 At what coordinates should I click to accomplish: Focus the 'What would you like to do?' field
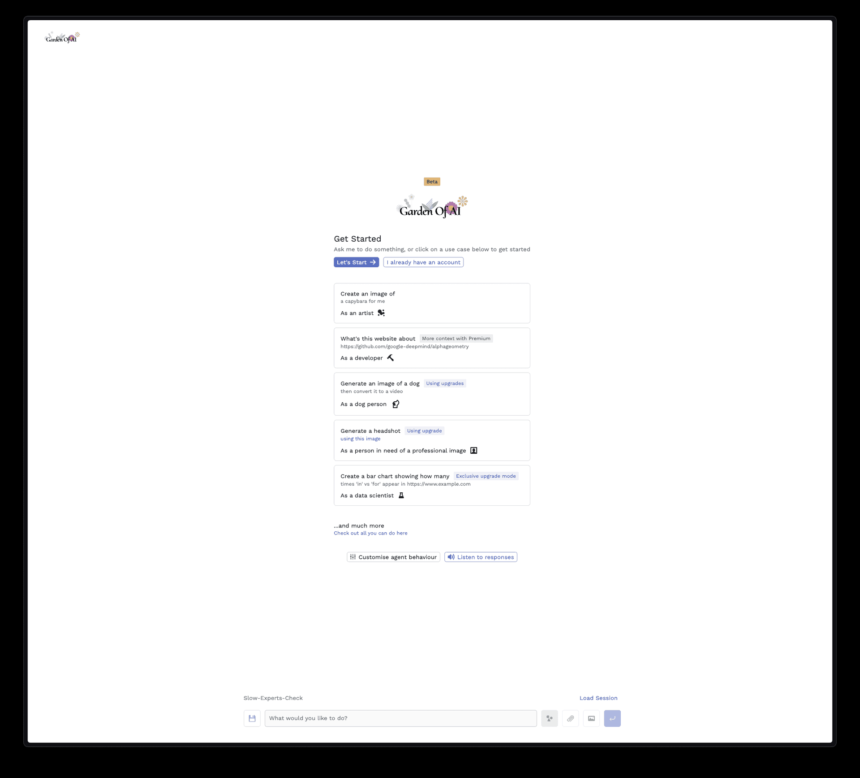pyautogui.click(x=401, y=718)
